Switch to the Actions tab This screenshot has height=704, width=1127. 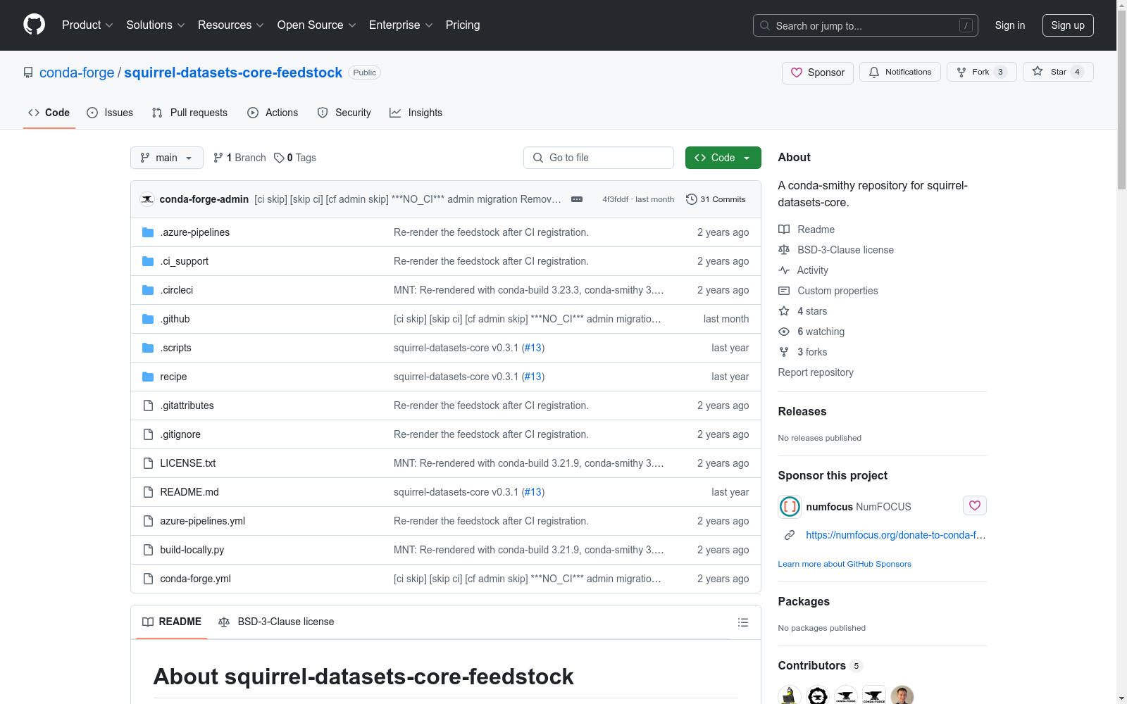[273, 113]
